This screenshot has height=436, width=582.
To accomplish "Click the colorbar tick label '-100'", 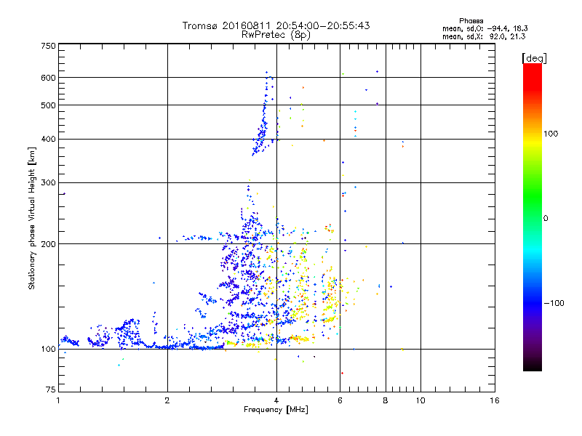I will pyautogui.click(x=554, y=303).
